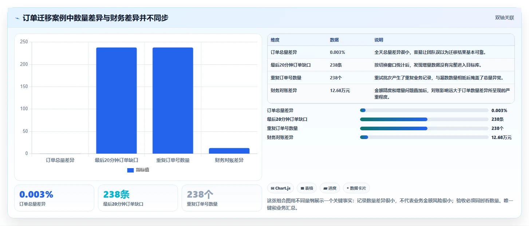Click the 指标值 legend text
This screenshot has height=226, width=529.
coord(142,170)
